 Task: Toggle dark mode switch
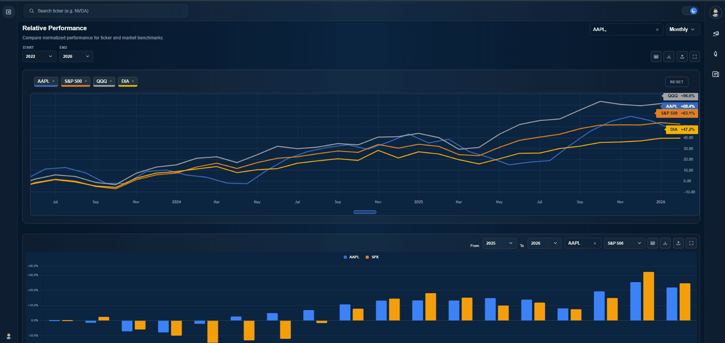pos(690,11)
